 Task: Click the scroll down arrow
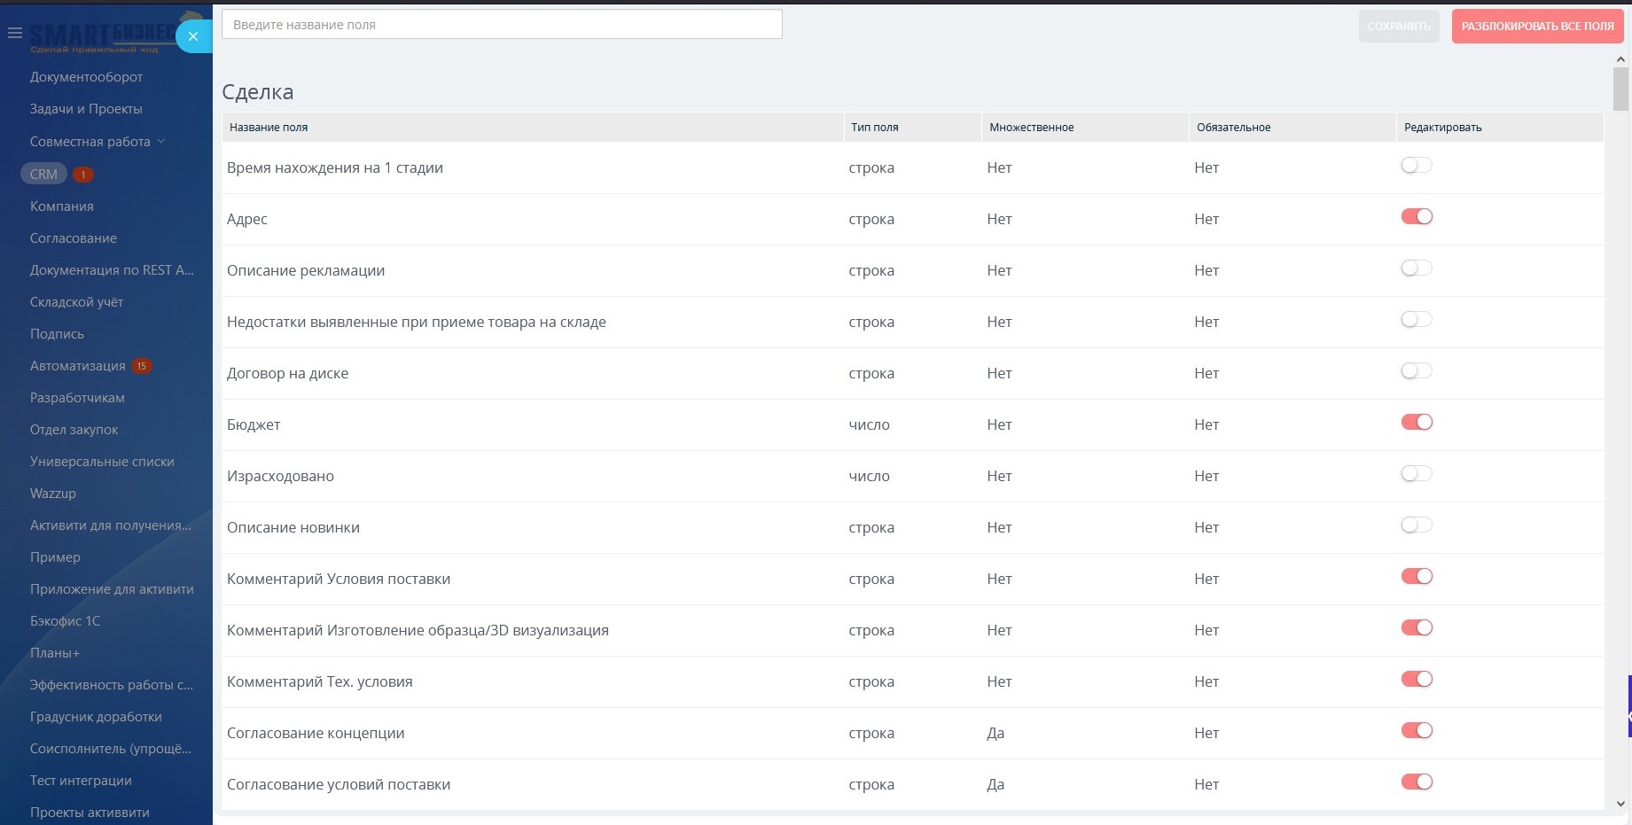tap(1620, 804)
